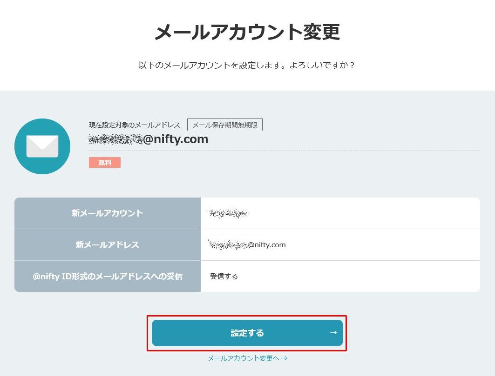Click the blurred 新メールアカウント value
Screen dimensions: 495x376
coord(229,213)
